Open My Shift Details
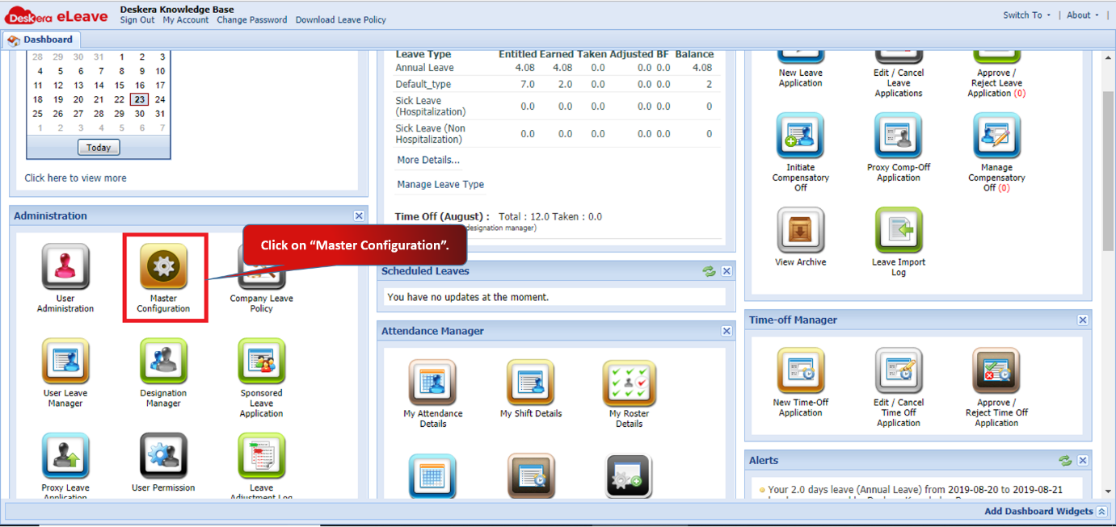Viewport: 1116px width, 527px height. coord(530,386)
